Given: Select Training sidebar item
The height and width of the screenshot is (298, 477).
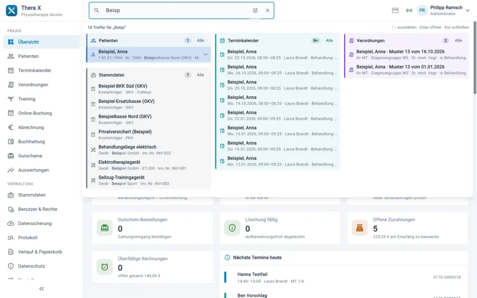Looking at the screenshot, I should coord(41,99).
